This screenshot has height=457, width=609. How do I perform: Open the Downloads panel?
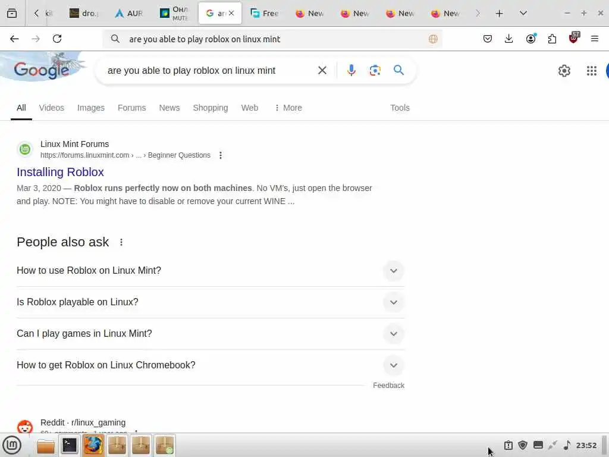509,39
